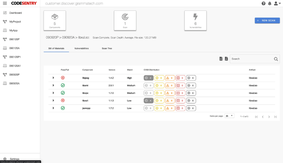Click the search magnifier icon
The image size is (283, 163).
[x=276, y=59]
